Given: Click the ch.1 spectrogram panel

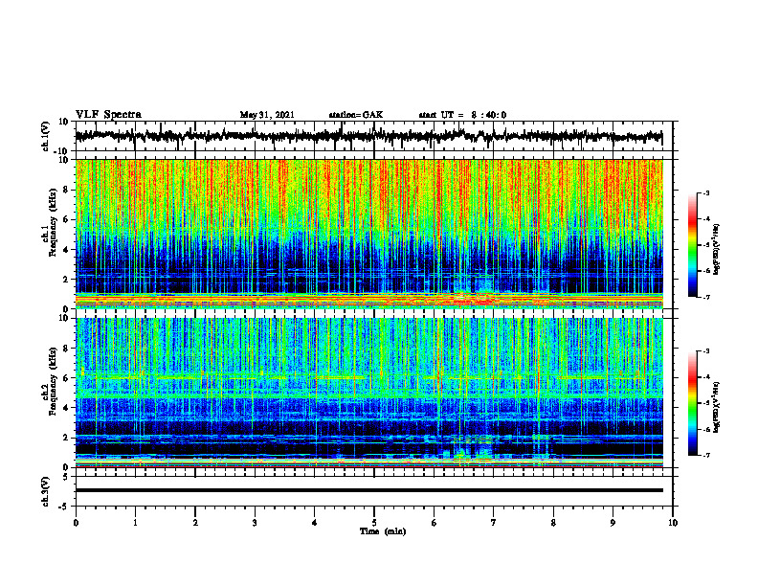Looking at the screenshot, I should tap(369, 234).
